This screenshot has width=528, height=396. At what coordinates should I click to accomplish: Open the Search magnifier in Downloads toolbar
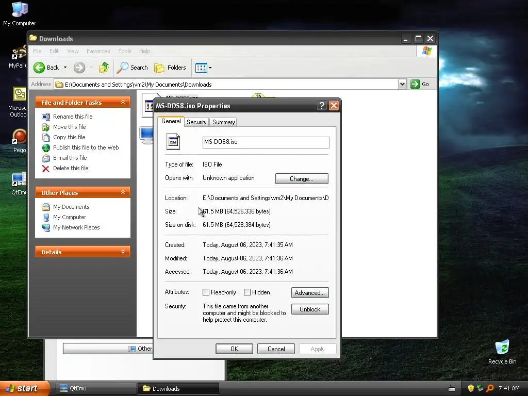tap(123, 68)
